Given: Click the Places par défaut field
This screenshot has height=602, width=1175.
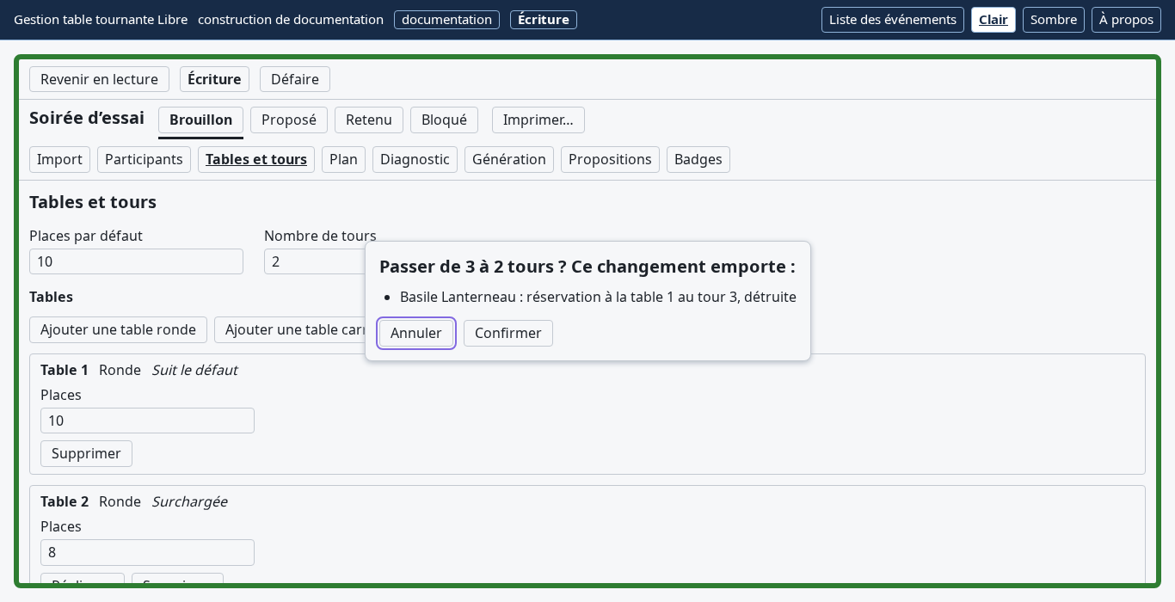Looking at the screenshot, I should (x=136, y=261).
